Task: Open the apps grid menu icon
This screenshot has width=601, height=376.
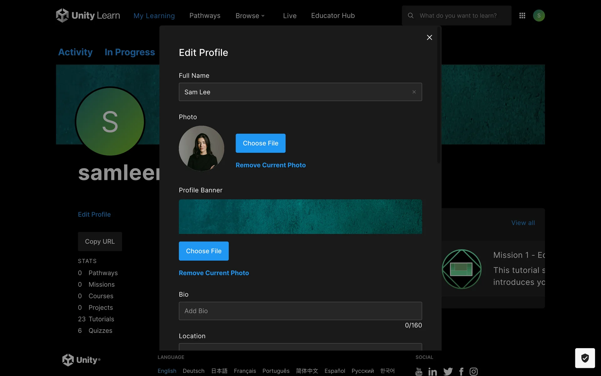Action: tap(522, 15)
